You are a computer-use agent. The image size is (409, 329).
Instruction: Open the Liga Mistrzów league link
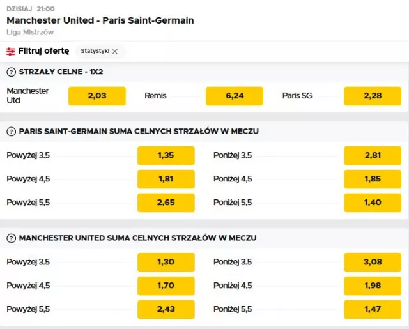(30, 32)
